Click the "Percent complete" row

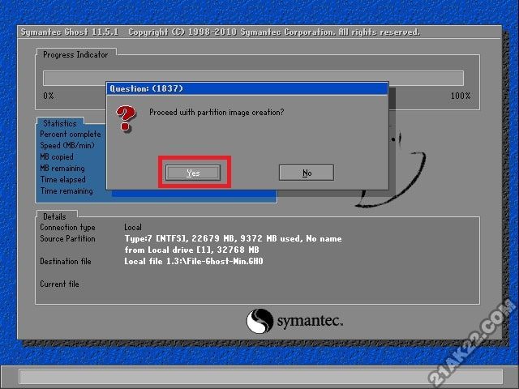point(71,135)
